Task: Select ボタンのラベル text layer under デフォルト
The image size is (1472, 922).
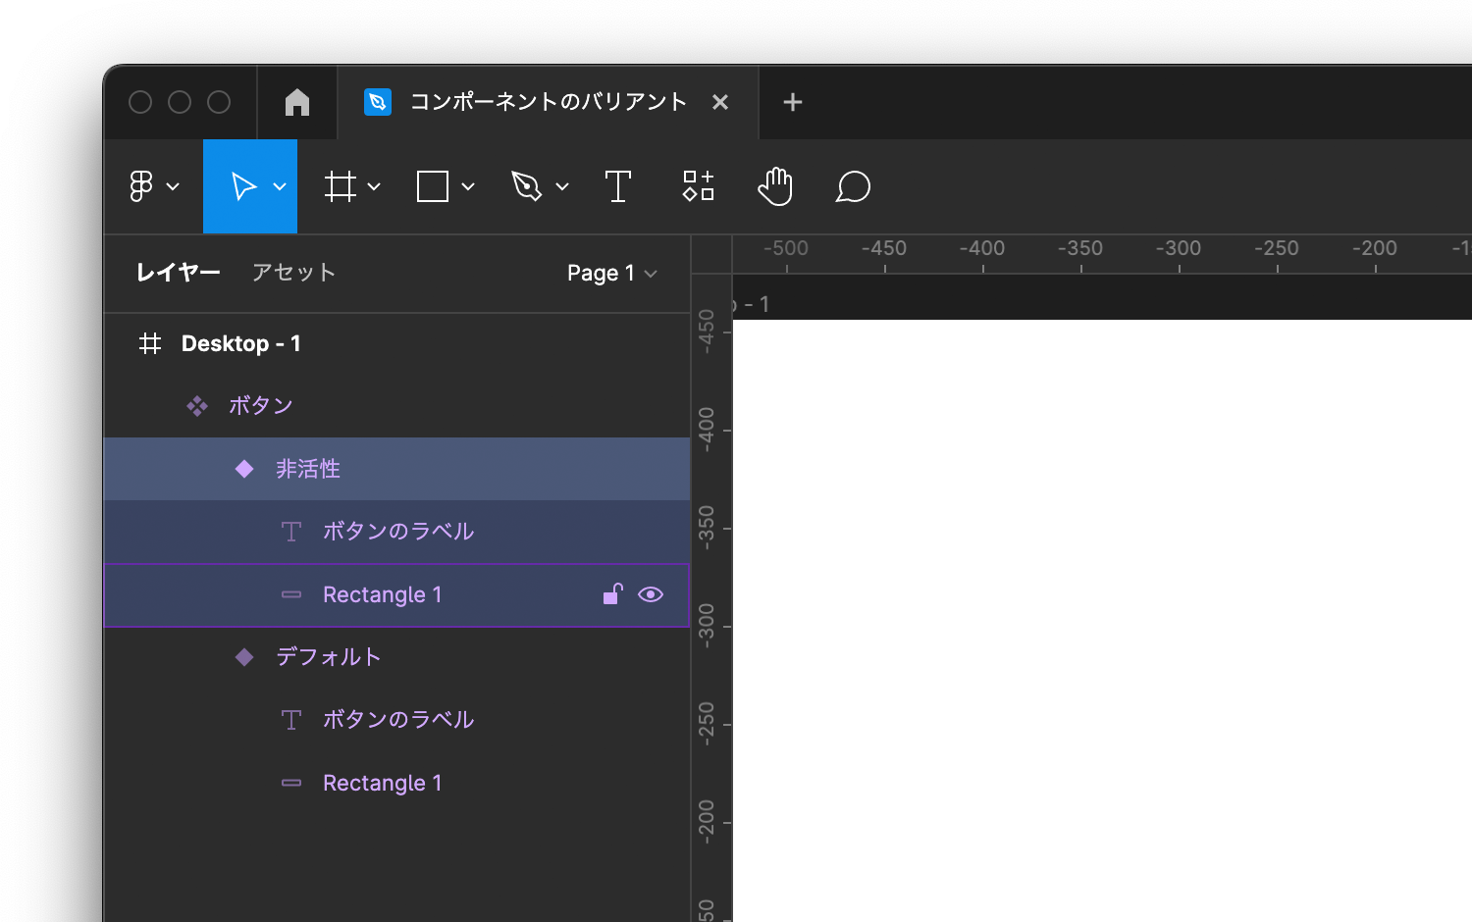Action: (396, 720)
